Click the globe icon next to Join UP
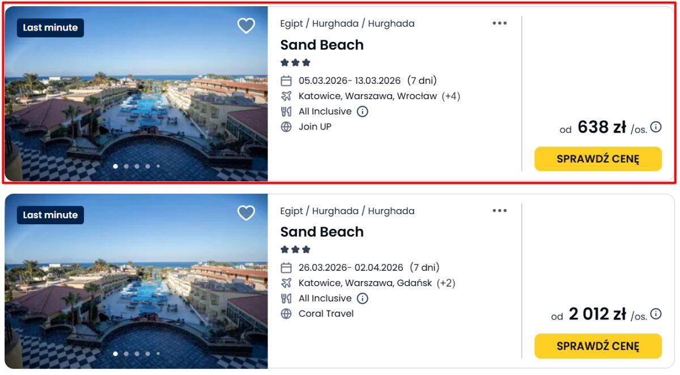This screenshot has width=680, height=375. point(286,127)
